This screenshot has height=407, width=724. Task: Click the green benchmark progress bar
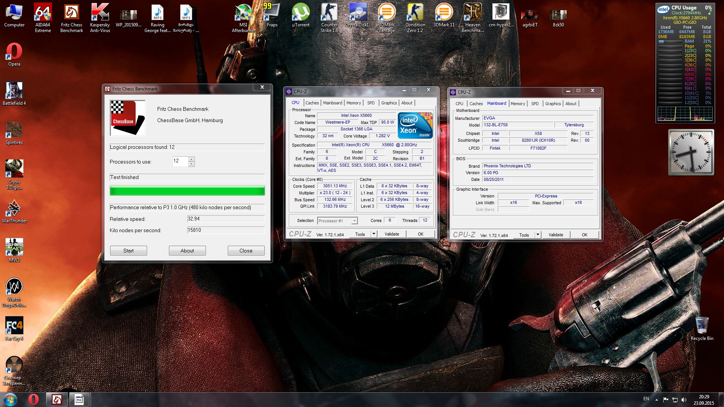[x=187, y=191]
